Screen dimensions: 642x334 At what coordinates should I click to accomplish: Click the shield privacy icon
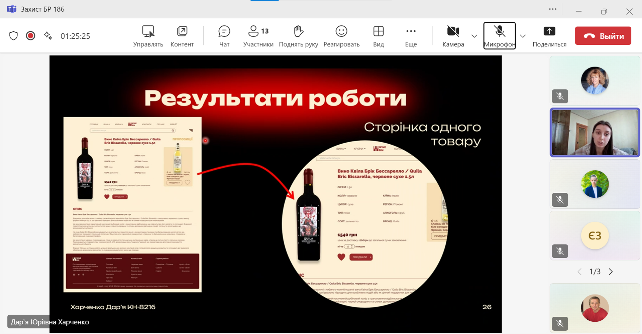(x=13, y=36)
